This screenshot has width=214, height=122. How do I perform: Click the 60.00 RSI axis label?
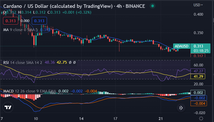click(x=198, y=65)
